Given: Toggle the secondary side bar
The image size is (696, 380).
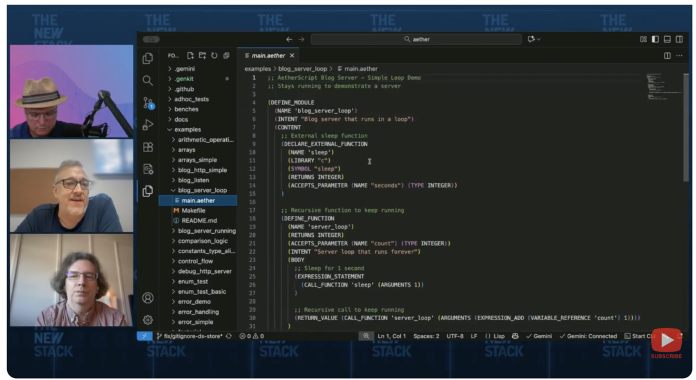Looking at the screenshot, I should 679,39.
